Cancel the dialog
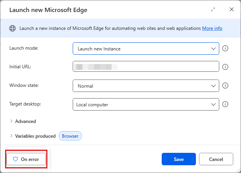The image size is (241, 173). point(216,159)
